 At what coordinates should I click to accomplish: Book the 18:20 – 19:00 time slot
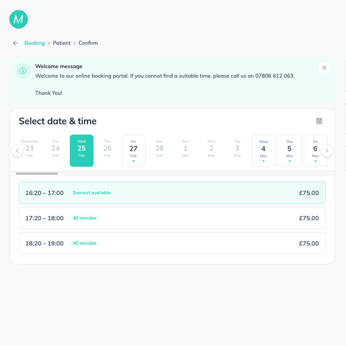click(x=172, y=243)
